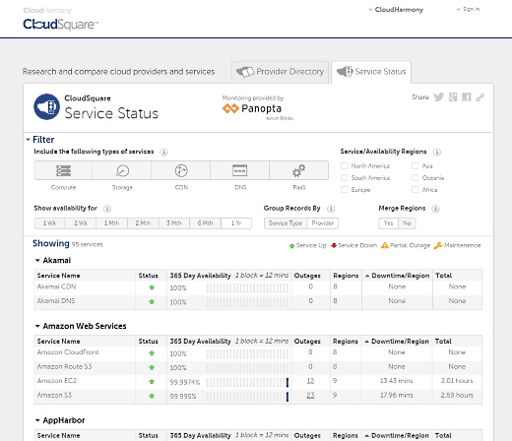Image resolution: width=512 pixels, height=441 pixels.
Task: Set Merge Regions to No
Action: click(407, 223)
